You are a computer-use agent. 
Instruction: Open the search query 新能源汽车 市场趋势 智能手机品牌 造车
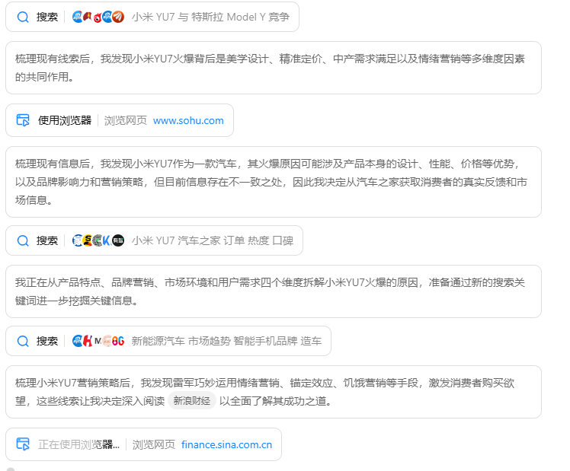[x=226, y=341]
